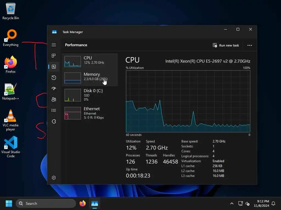Click the 60 seconds graph label

click(134, 135)
